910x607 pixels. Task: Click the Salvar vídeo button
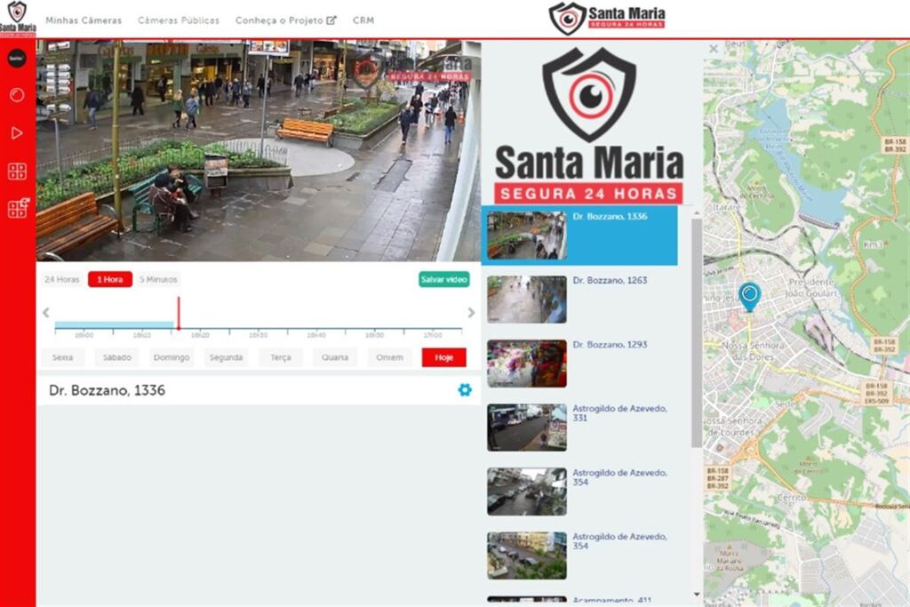tap(444, 279)
